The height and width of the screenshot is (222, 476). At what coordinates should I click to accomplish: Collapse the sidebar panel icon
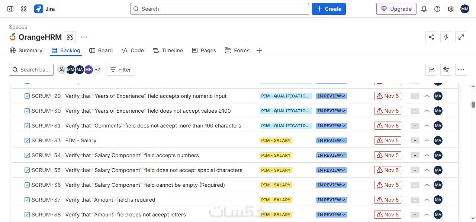point(10,9)
